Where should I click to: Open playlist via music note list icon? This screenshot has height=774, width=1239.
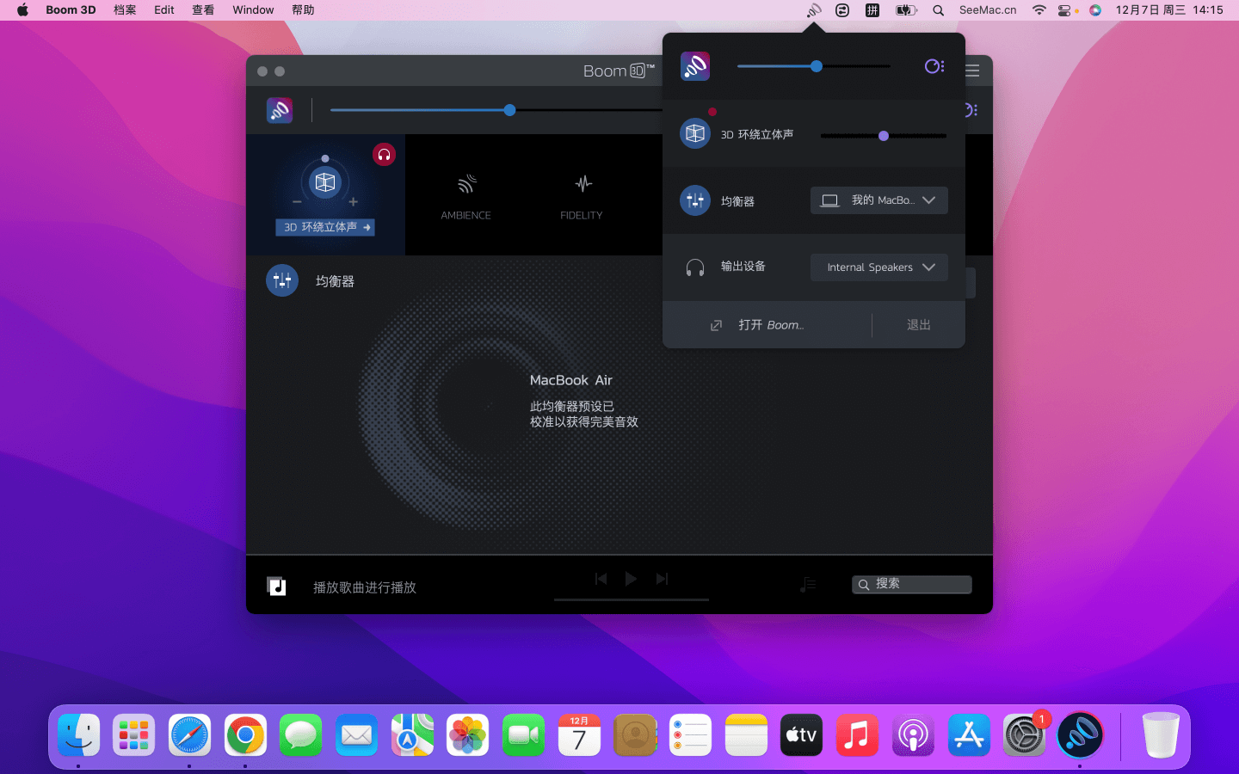(807, 585)
